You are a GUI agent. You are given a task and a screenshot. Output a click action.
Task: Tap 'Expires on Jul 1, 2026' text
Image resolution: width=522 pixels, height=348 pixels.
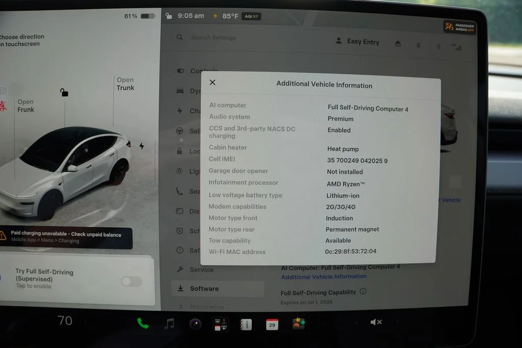point(306,302)
